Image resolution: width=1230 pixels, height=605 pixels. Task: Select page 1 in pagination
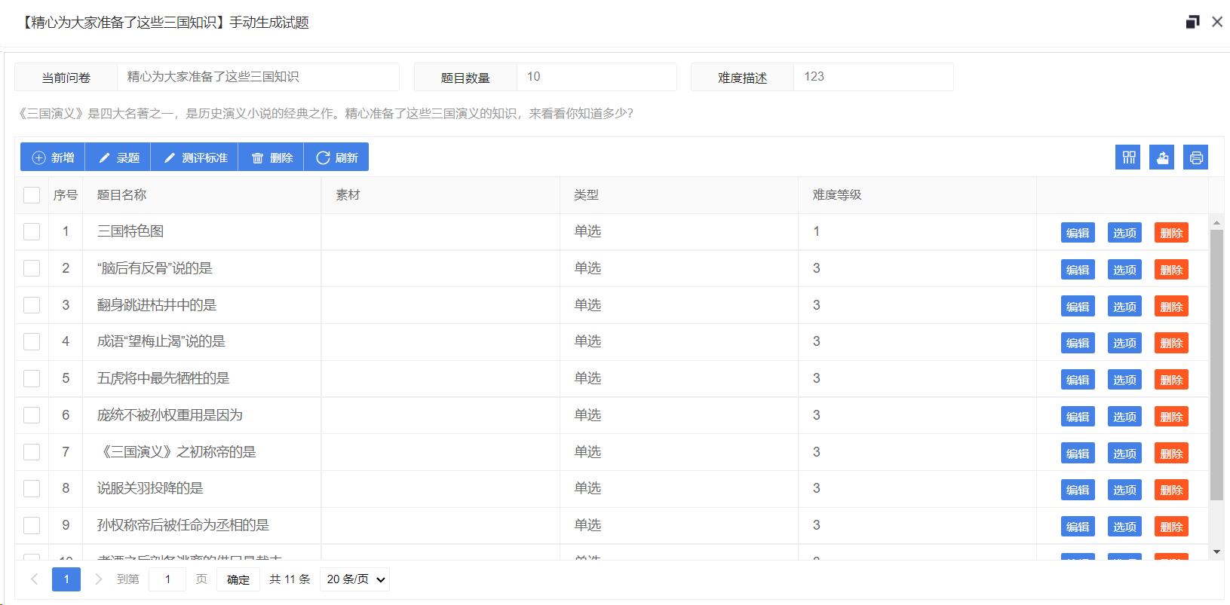point(66,579)
